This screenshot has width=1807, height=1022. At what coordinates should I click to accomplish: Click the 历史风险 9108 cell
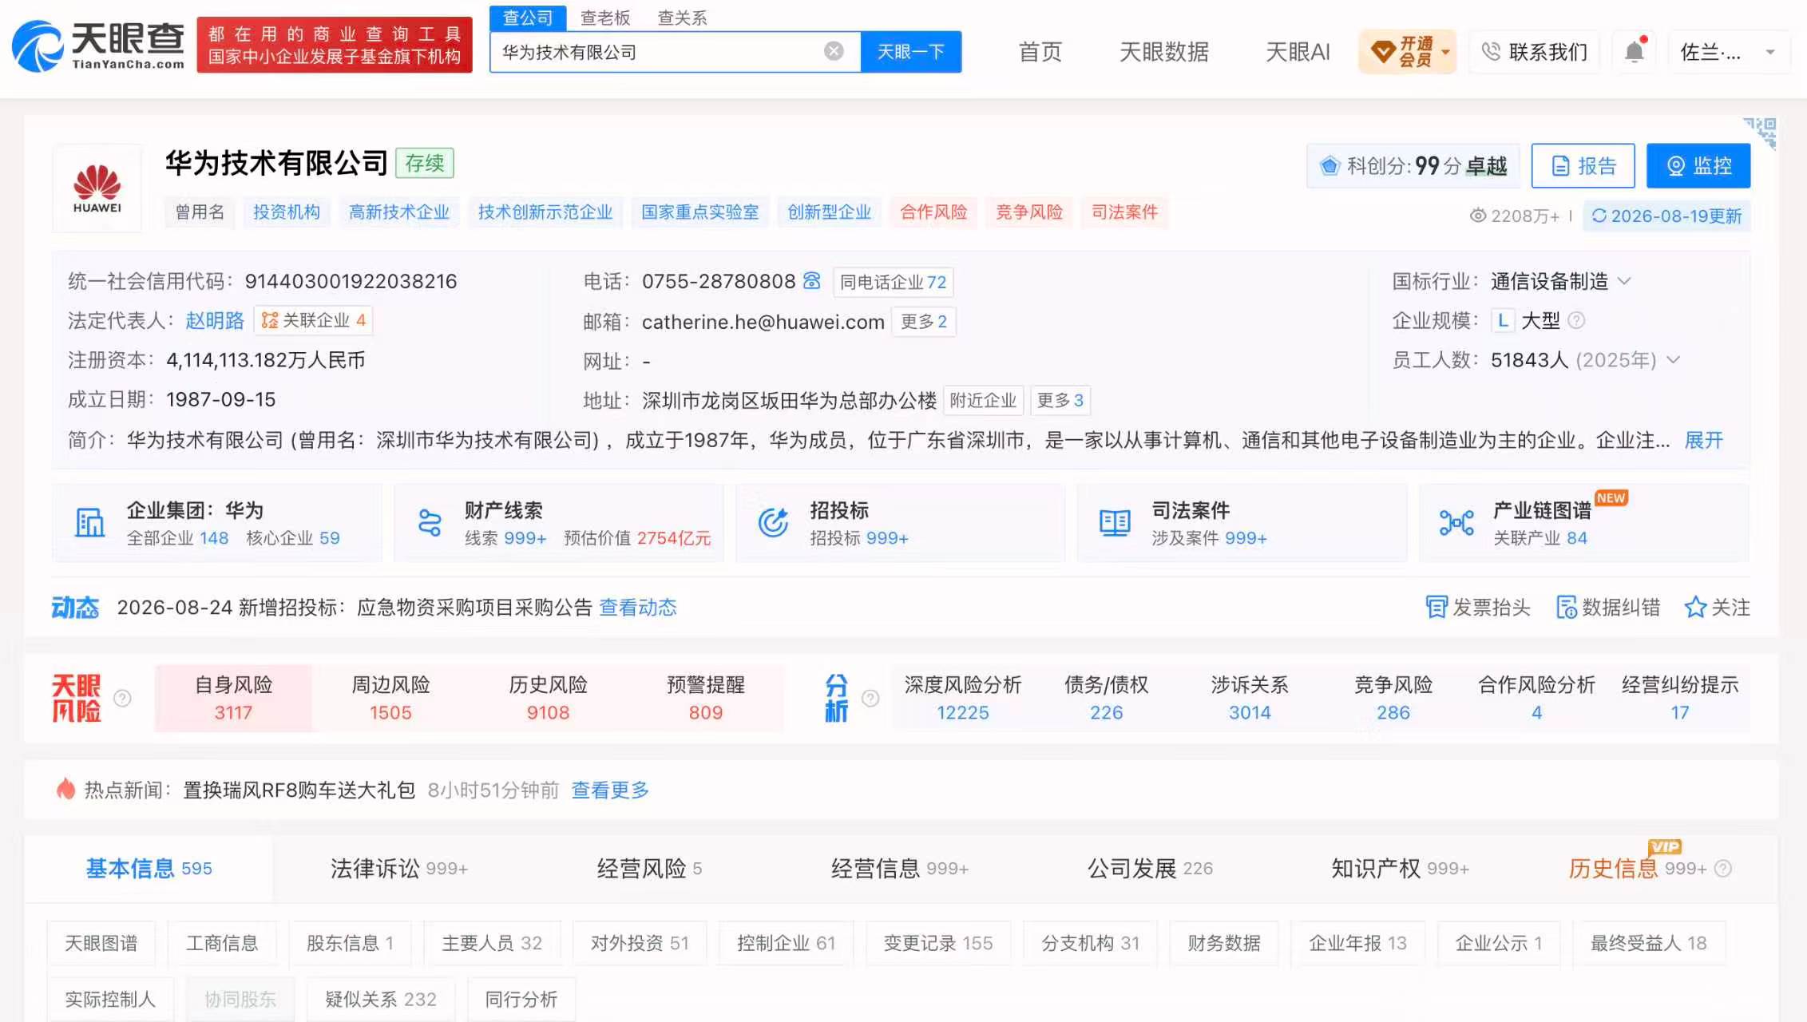pos(548,698)
